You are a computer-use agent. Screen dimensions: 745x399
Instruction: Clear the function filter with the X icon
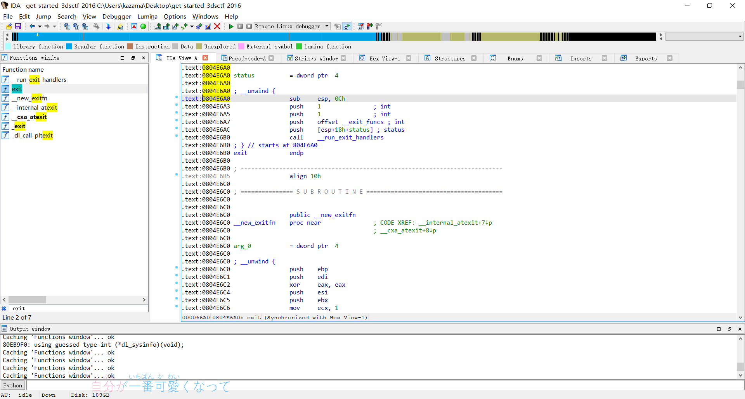pyautogui.click(x=4, y=308)
